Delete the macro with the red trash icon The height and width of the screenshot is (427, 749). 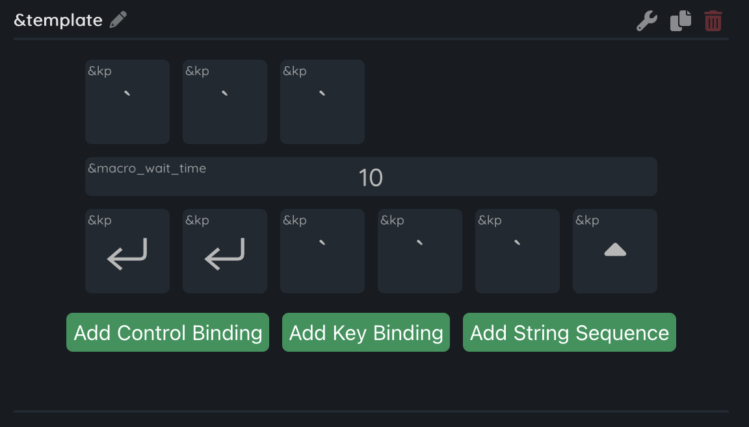click(x=713, y=21)
